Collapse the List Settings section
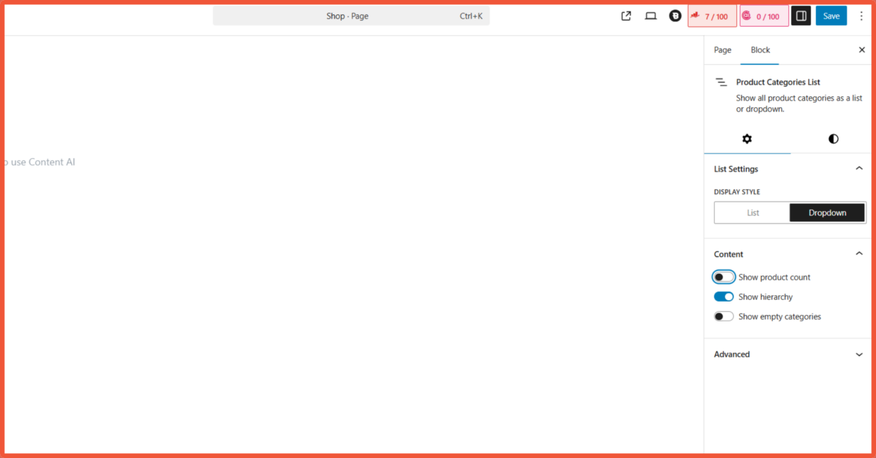The height and width of the screenshot is (458, 876). tap(859, 167)
